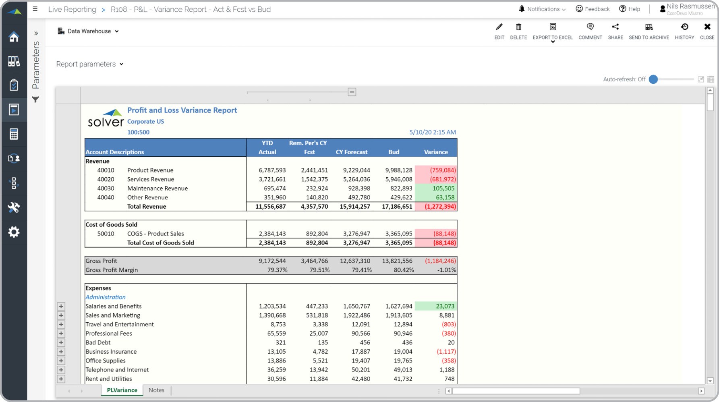The image size is (719, 402).
Task: Share the report using Share icon
Action: pos(615,27)
